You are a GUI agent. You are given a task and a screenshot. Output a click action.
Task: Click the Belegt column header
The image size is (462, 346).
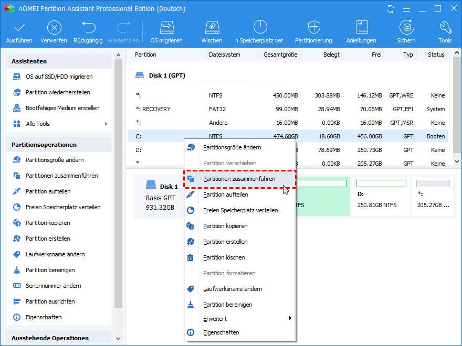331,55
